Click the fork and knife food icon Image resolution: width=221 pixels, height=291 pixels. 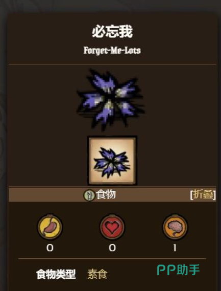pyautogui.click(x=89, y=195)
